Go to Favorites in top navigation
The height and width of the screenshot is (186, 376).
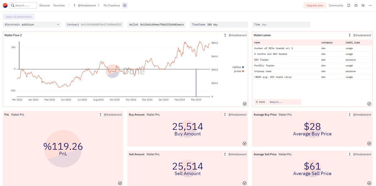click(x=59, y=5)
